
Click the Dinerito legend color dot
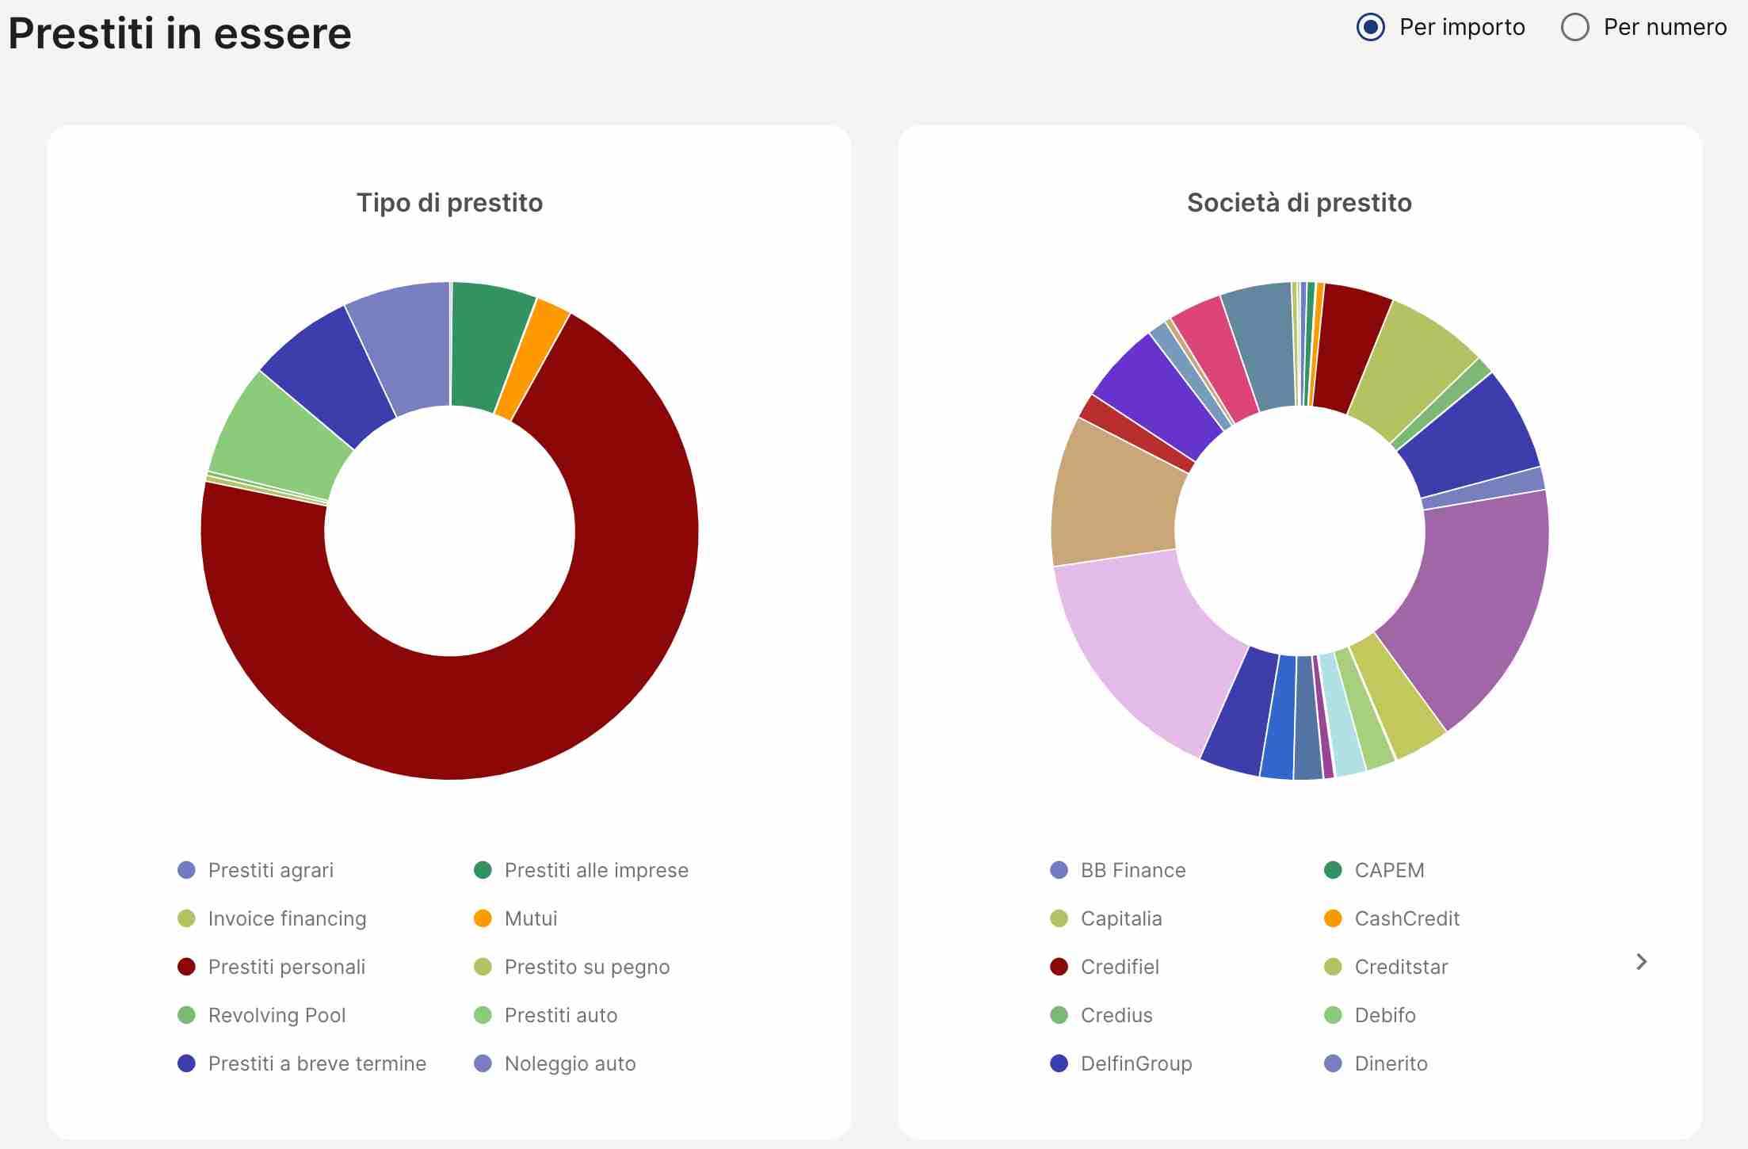[x=1333, y=1063]
